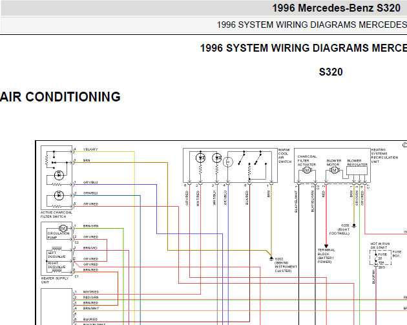Click the "ACTIVE CHARCOAL FILTER SWITCH" label
The width and height of the screenshot is (407, 325).
[x=56, y=215]
